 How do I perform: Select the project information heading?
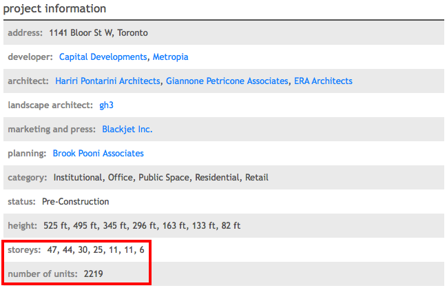tap(54, 8)
